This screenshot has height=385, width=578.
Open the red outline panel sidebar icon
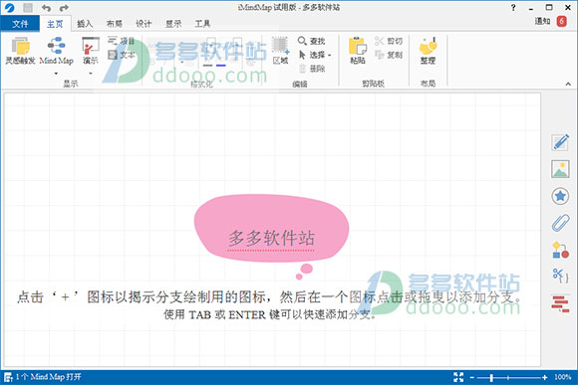pyautogui.click(x=560, y=303)
